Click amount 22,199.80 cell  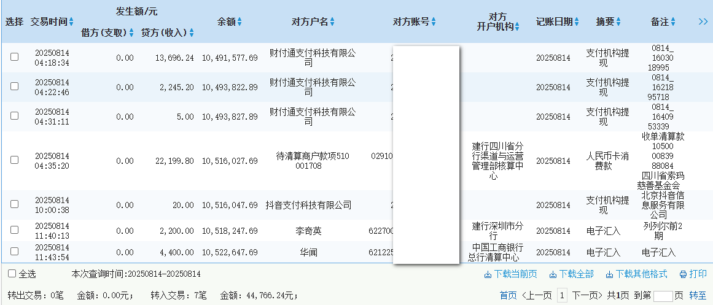click(174, 161)
